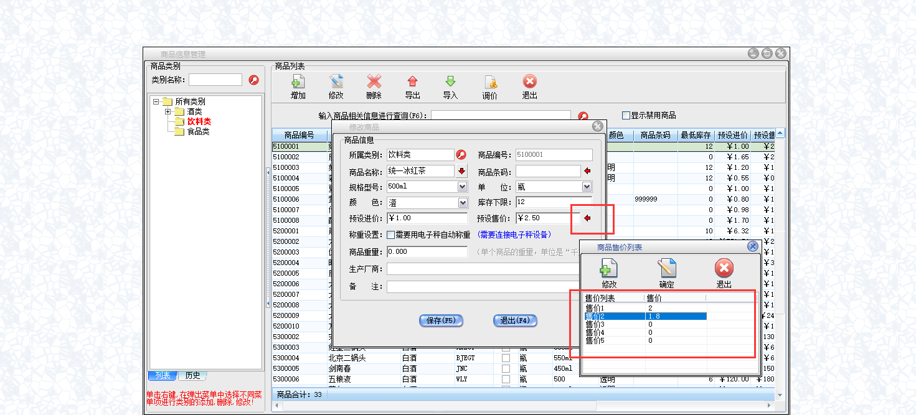The height and width of the screenshot is (415, 916).
Task: Click the 删除 (delete) red X icon
Action: click(x=374, y=82)
